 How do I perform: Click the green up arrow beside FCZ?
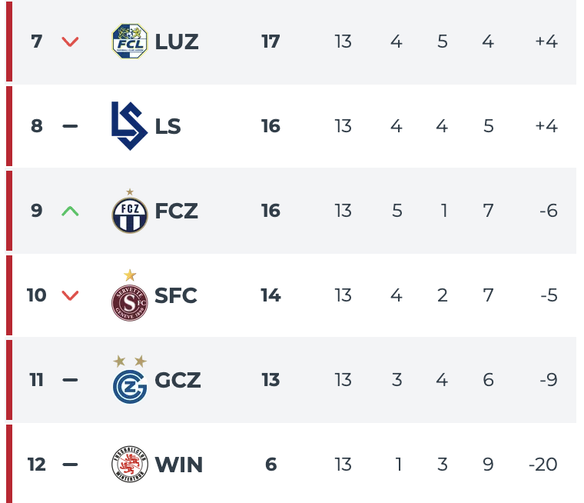click(70, 211)
